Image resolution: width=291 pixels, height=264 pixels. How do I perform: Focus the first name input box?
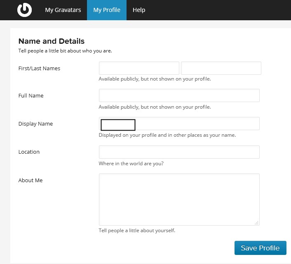(x=139, y=68)
